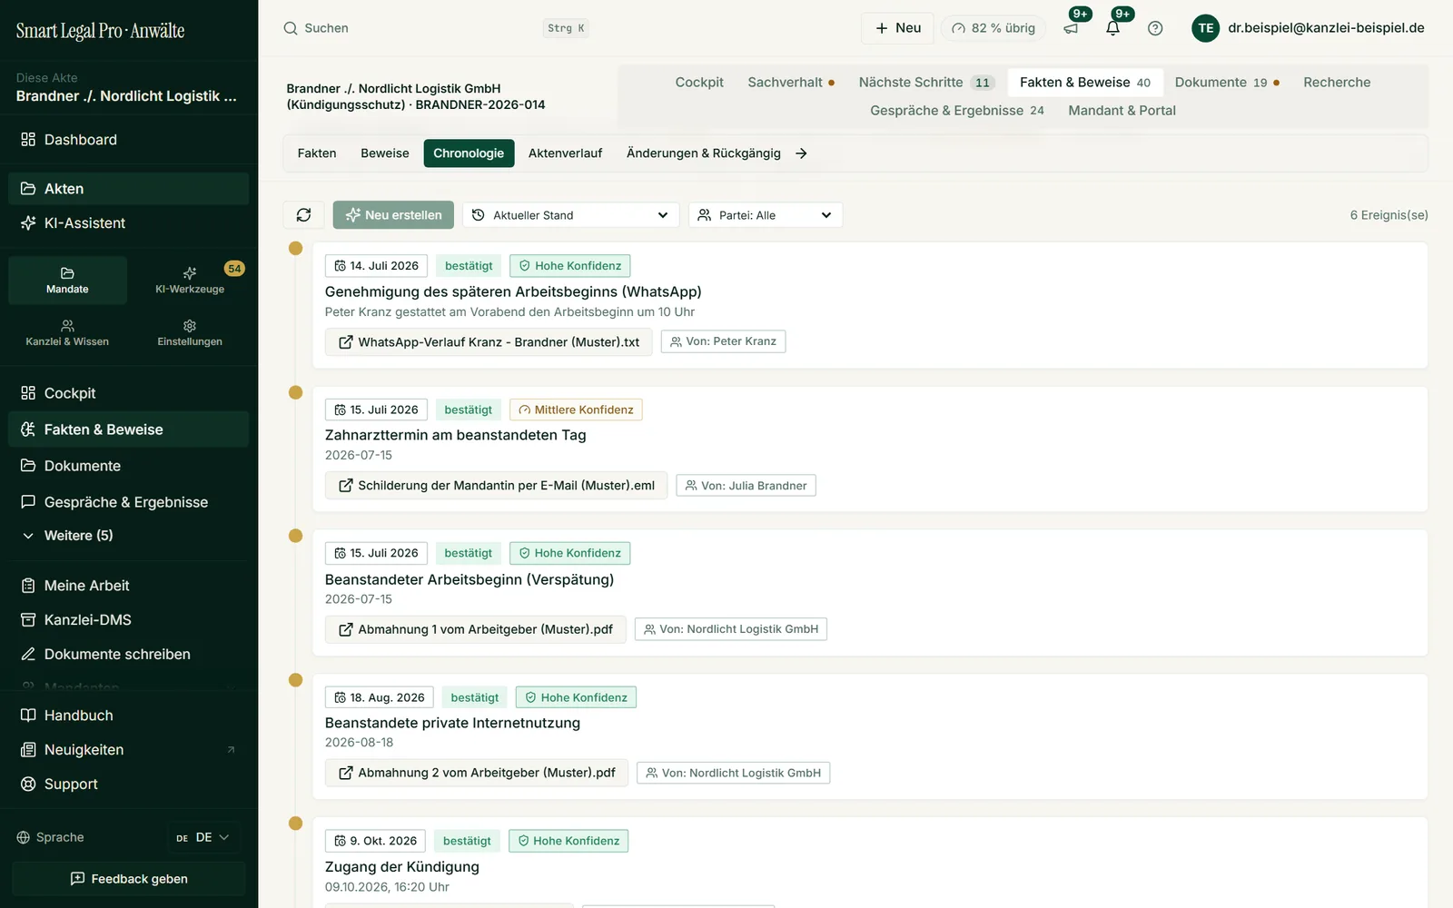
Task: Open Abmahnung 1 vom Arbeitgeber (Muster).pdf
Action: click(476, 629)
